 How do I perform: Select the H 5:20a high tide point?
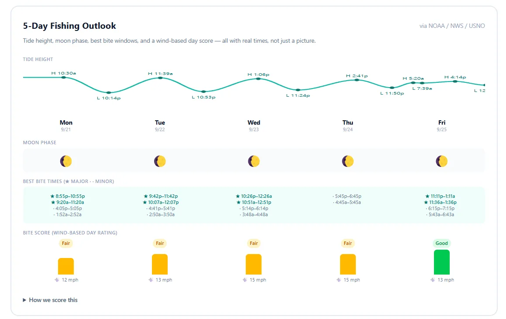pyautogui.click(x=413, y=83)
